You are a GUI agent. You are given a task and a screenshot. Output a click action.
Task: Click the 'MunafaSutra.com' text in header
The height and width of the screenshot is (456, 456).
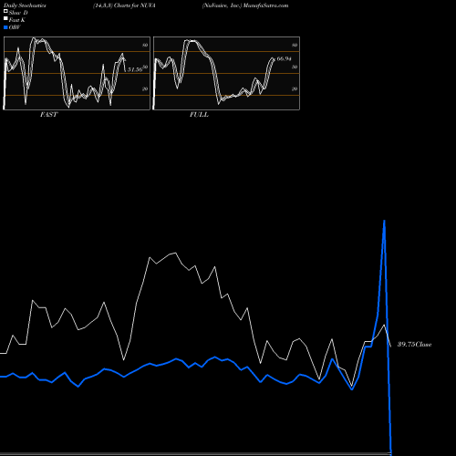[265, 5]
